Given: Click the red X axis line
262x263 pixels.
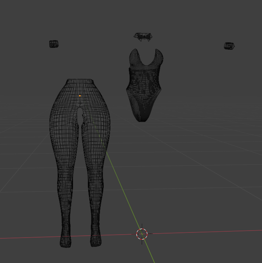Looking at the screenshot, I should [202, 232].
